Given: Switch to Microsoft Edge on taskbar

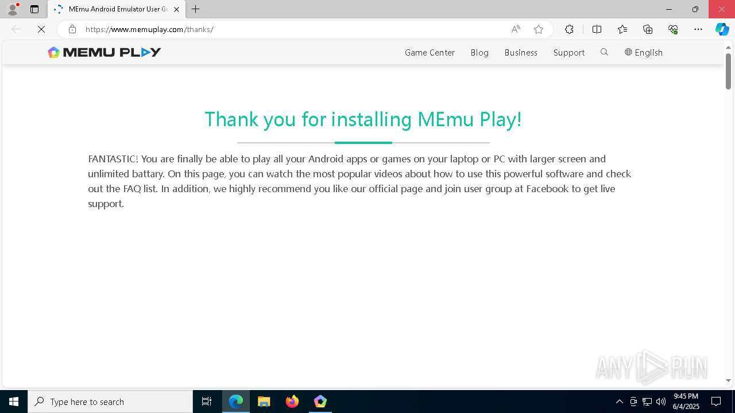Looking at the screenshot, I should click(236, 402).
